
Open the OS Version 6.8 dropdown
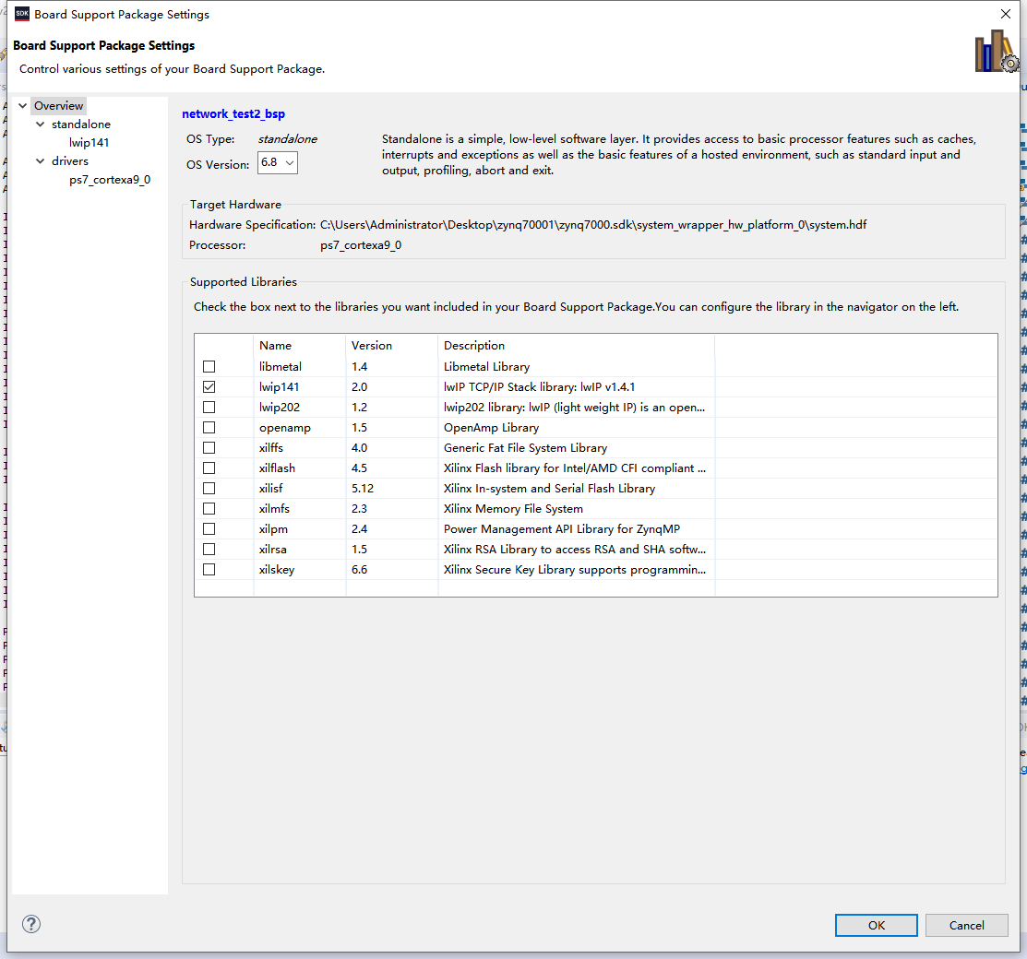(278, 162)
